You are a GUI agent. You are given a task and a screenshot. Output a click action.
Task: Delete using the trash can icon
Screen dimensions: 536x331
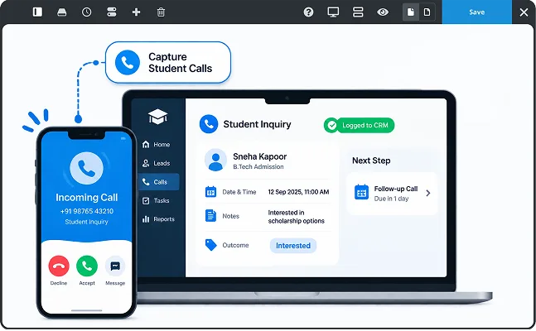(161, 12)
